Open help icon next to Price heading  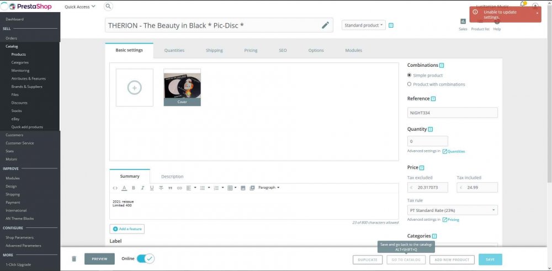pyautogui.click(x=422, y=168)
